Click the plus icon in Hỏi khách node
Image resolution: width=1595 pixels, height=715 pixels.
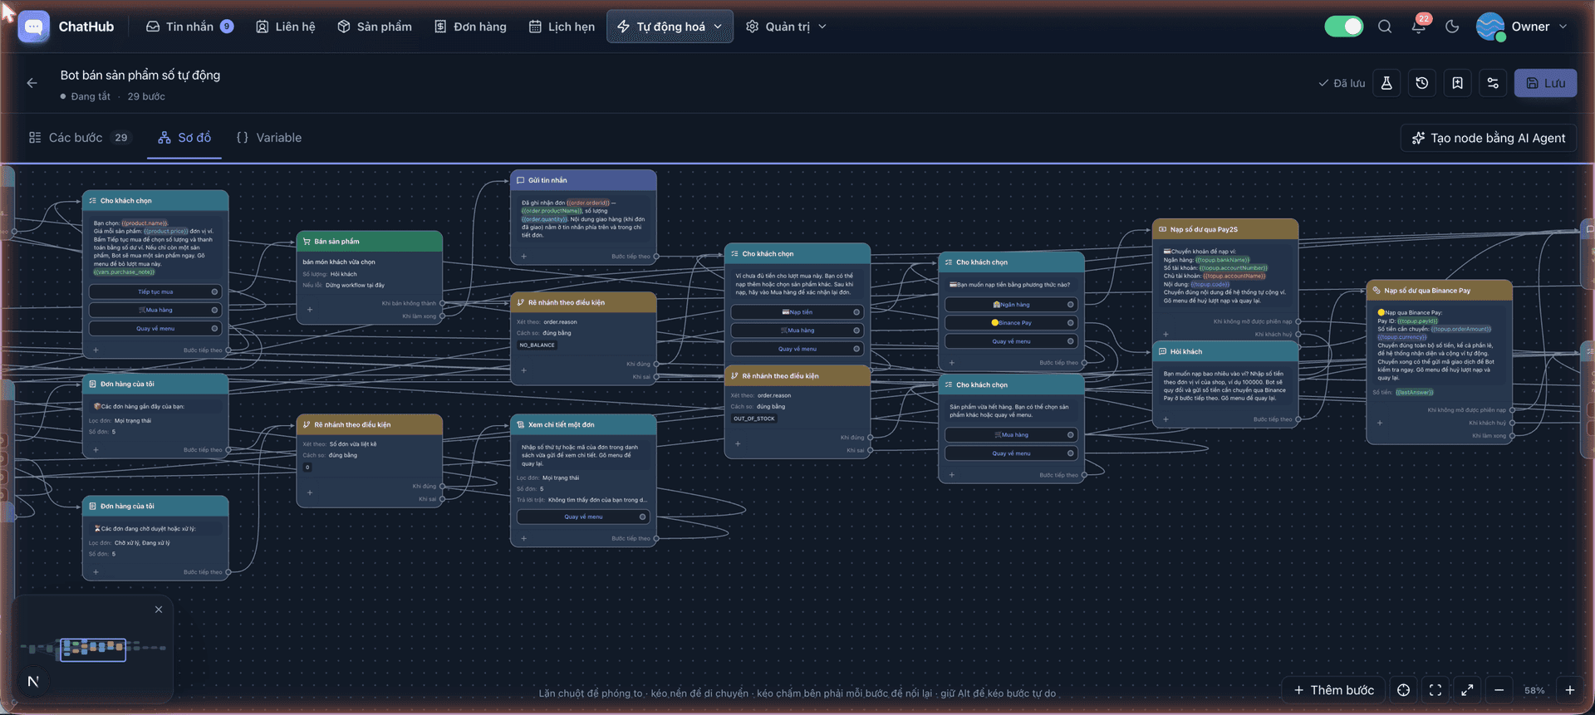tap(1166, 419)
